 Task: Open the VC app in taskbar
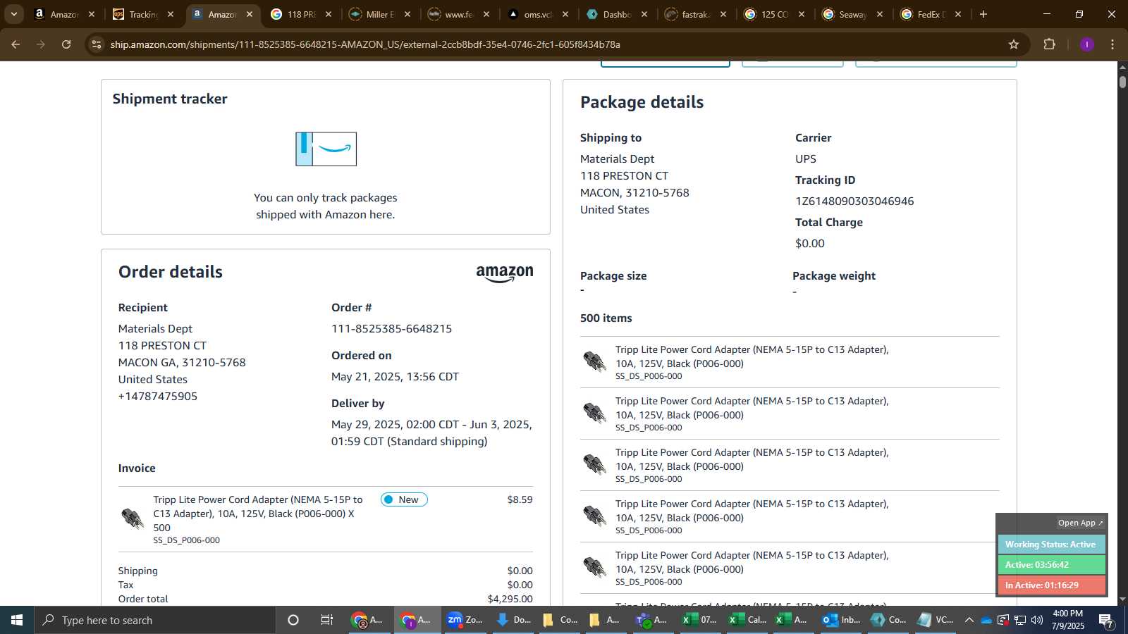pyautogui.click(x=935, y=620)
